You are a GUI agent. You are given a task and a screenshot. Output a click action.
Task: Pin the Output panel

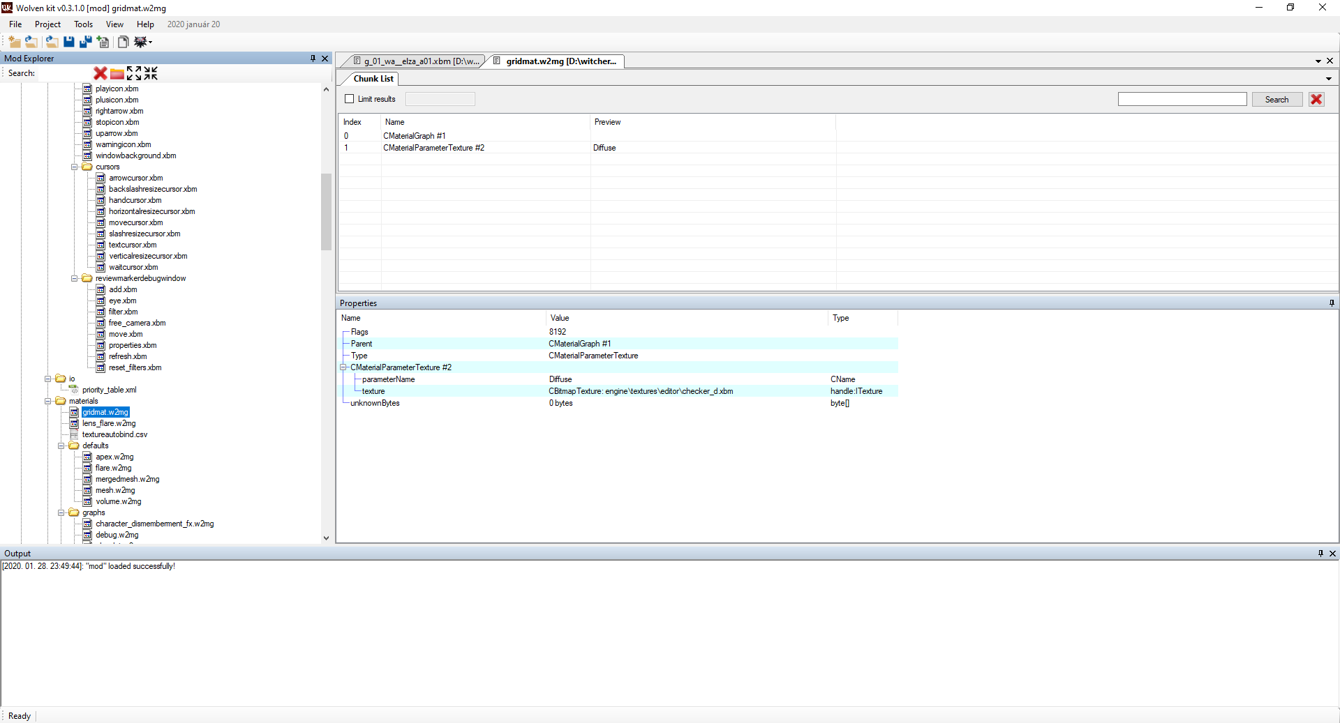point(1320,554)
